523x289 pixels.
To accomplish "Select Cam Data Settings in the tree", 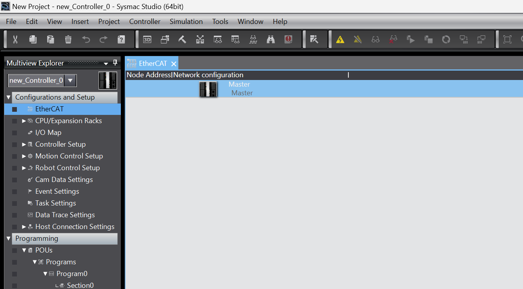I will pyautogui.click(x=64, y=180).
